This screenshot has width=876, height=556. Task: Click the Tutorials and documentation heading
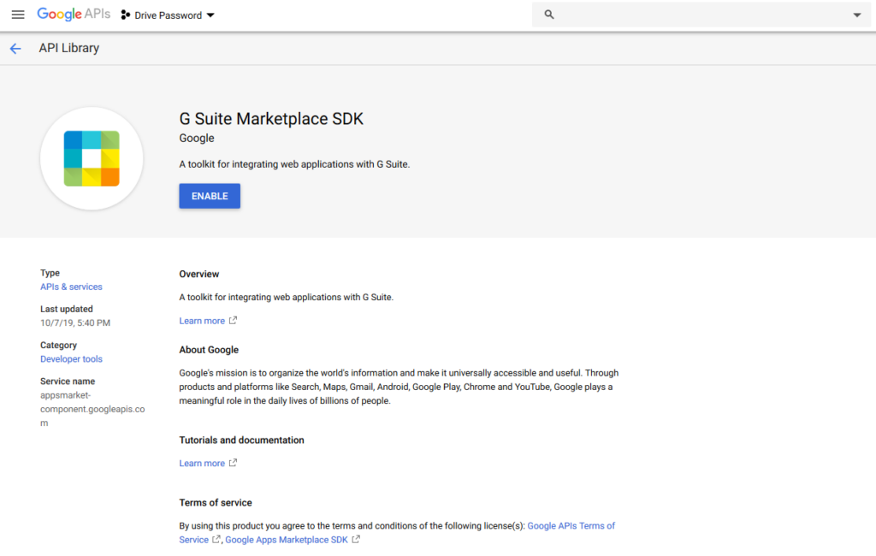(x=241, y=441)
